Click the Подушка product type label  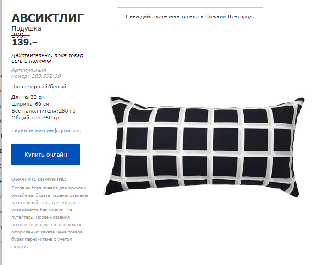tap(26, 28)
